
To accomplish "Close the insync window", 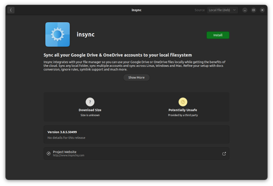I will click(262, 10).
